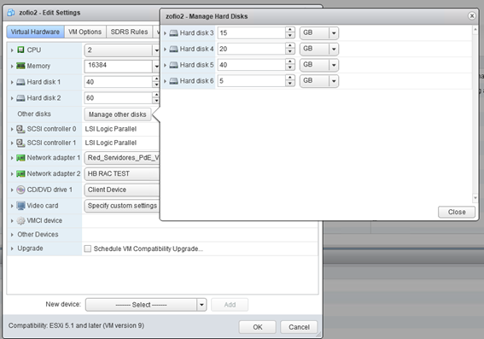Enable Schedule VM Compatibility Upgrade checkbox
This screenshot has height=339, width=484.
tap(88, 248)
